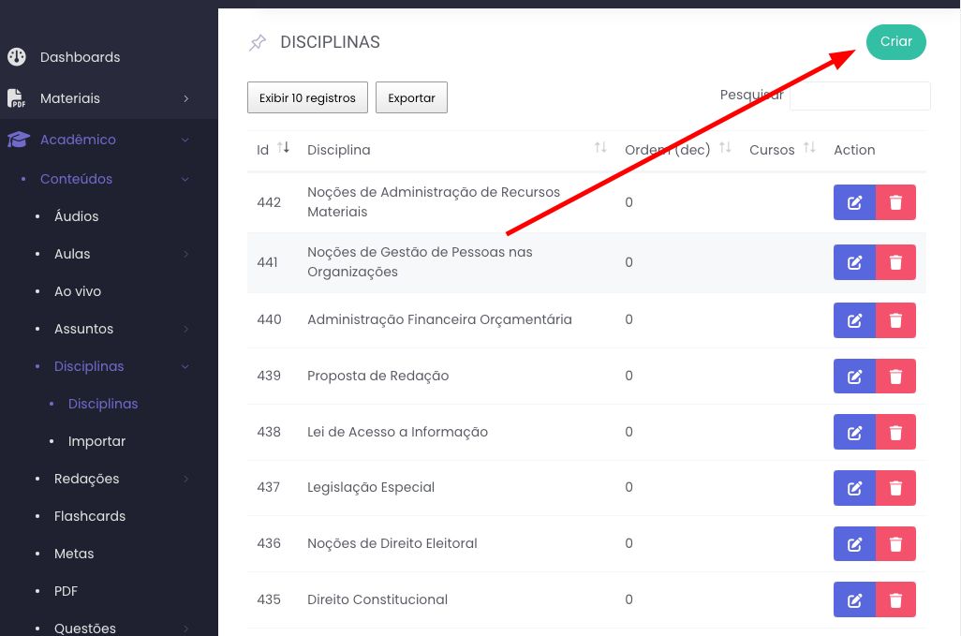Click trash icon for Proposta de Redação

(x=895, y=377)
